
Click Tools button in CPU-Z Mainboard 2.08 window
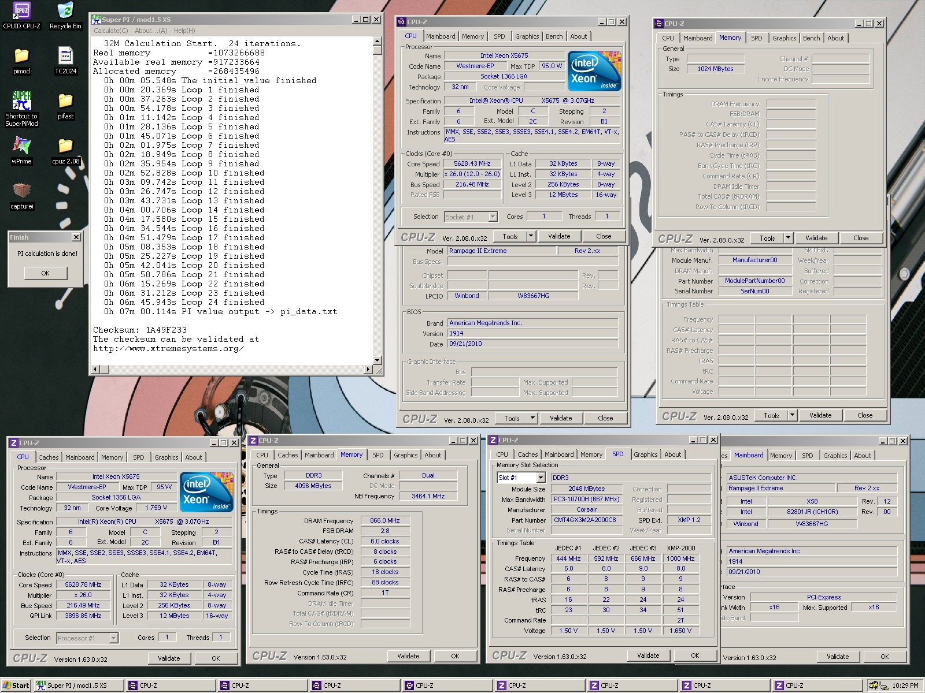pos(512,418)
